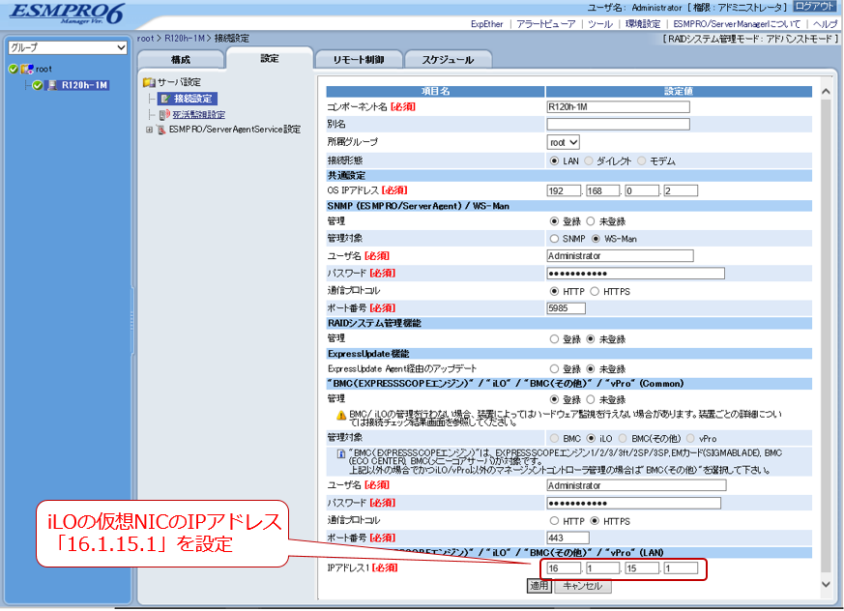Open the アラートビューア menu
The image size is (844, 611).
point(545,24)
